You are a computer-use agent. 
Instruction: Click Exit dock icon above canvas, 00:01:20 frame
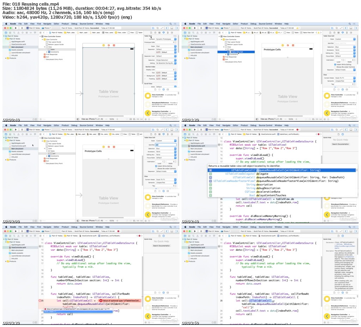293,45
